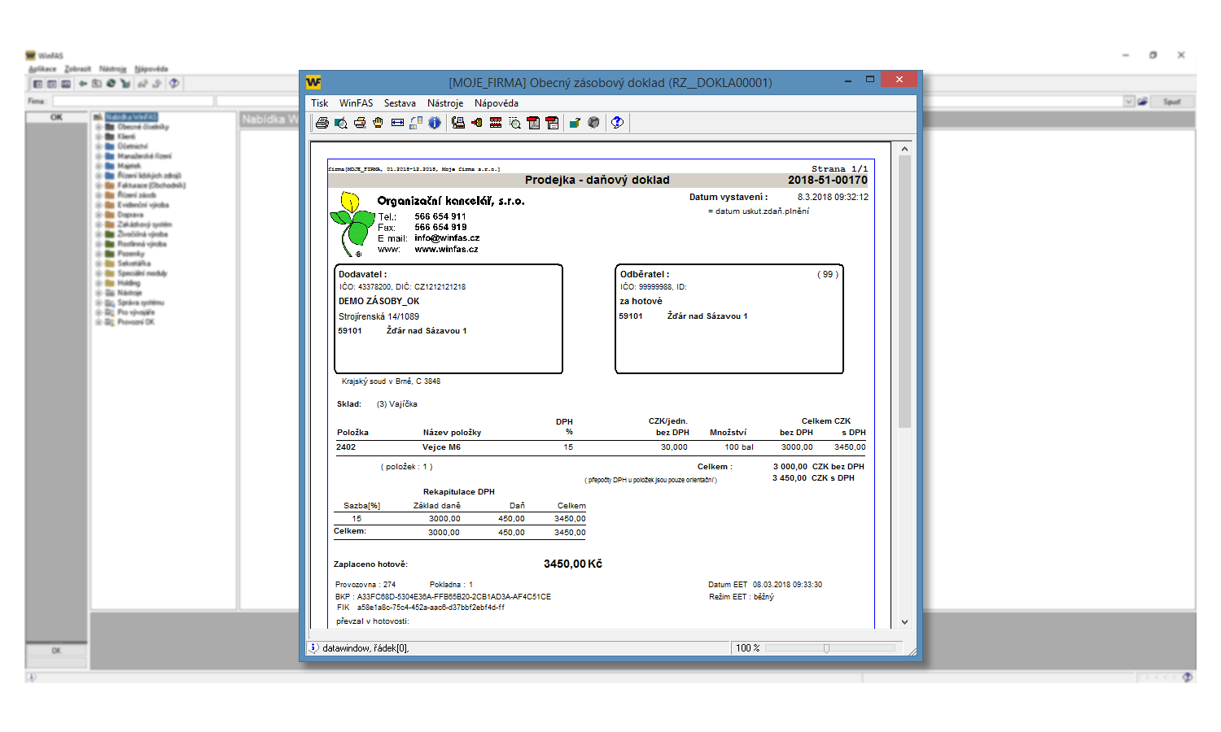Click first panel layout icon in WinFAS main toolbar
This screenshot has height=732, width=1221.
37,84
